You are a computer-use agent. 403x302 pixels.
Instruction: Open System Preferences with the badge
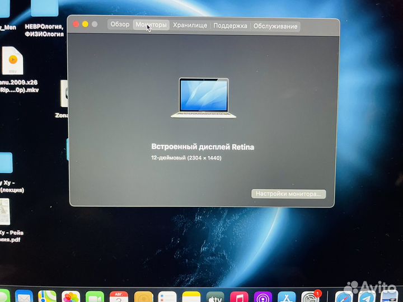click(311, 297)
